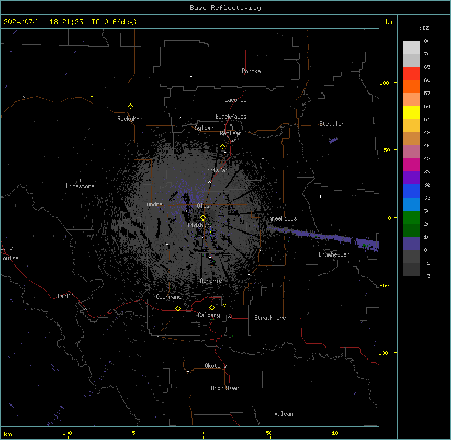The image size is (451, 440).
Task: Select the Banff label
Action: 65,296
